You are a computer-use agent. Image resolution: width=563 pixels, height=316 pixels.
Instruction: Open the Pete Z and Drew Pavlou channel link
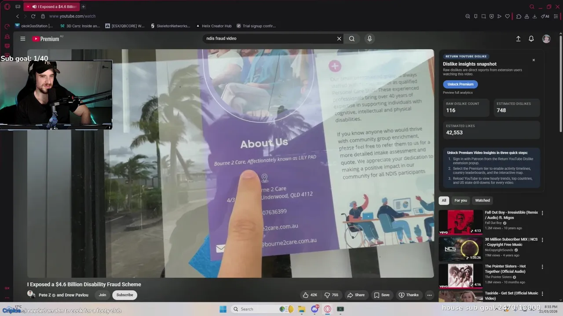[63, 295]
